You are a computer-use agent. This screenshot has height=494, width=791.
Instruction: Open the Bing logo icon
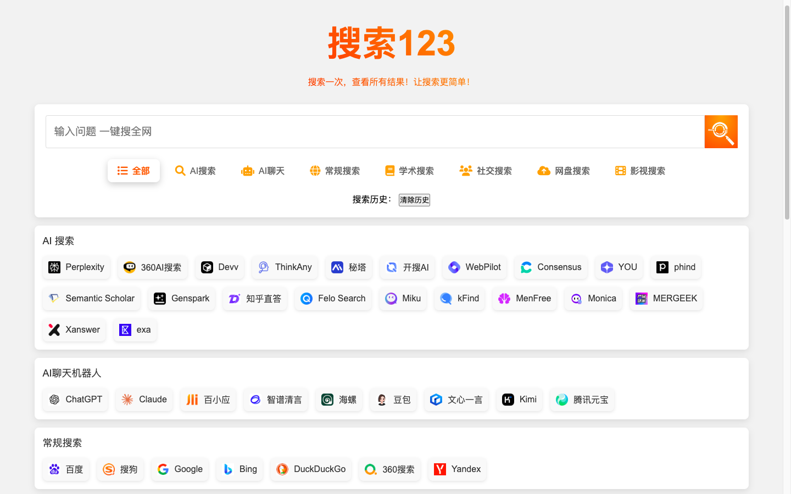(228, 469)
